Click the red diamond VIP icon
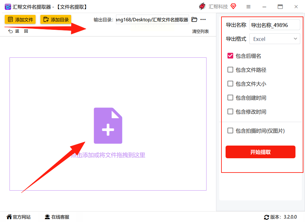Screen dimensions: 305x222 233,6
